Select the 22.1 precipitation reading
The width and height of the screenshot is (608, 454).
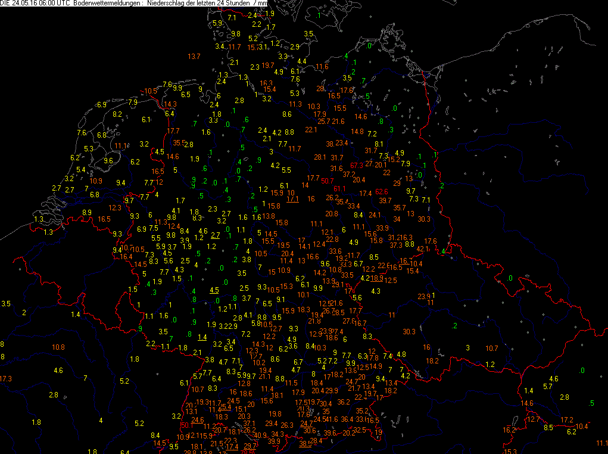coord(311,129)
